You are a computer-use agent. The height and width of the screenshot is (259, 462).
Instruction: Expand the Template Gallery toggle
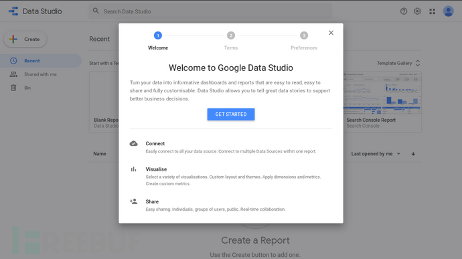[418, 63]
